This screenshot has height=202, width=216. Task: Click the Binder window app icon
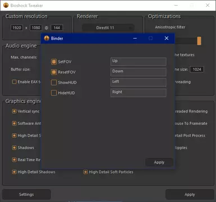click(47, 38)
